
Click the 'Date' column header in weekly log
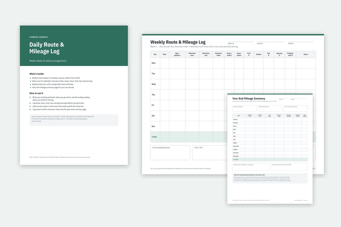[165, 54]
